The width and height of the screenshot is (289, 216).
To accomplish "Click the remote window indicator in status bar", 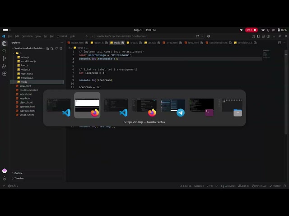I will pos(4,186).
